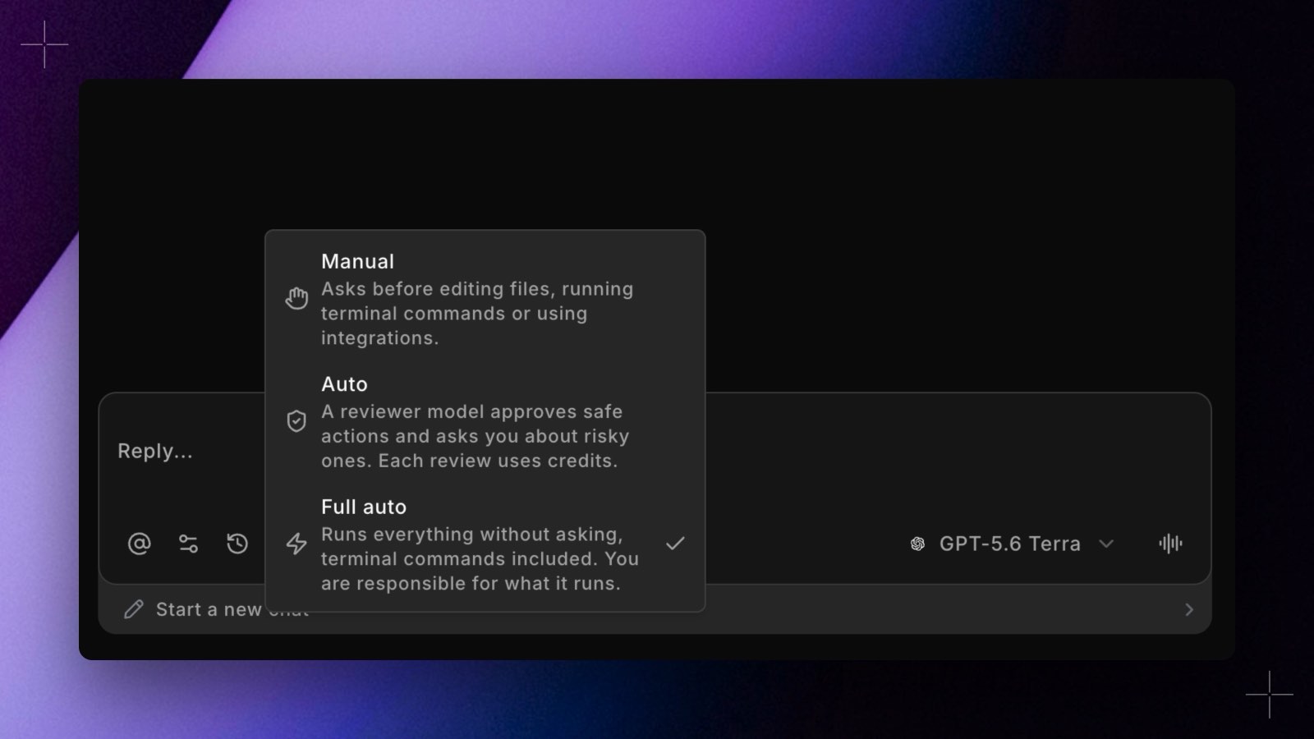This screenshot has height=739, width=1314.
Task: Click the Manual description about editing files
Action: point(477,314)
